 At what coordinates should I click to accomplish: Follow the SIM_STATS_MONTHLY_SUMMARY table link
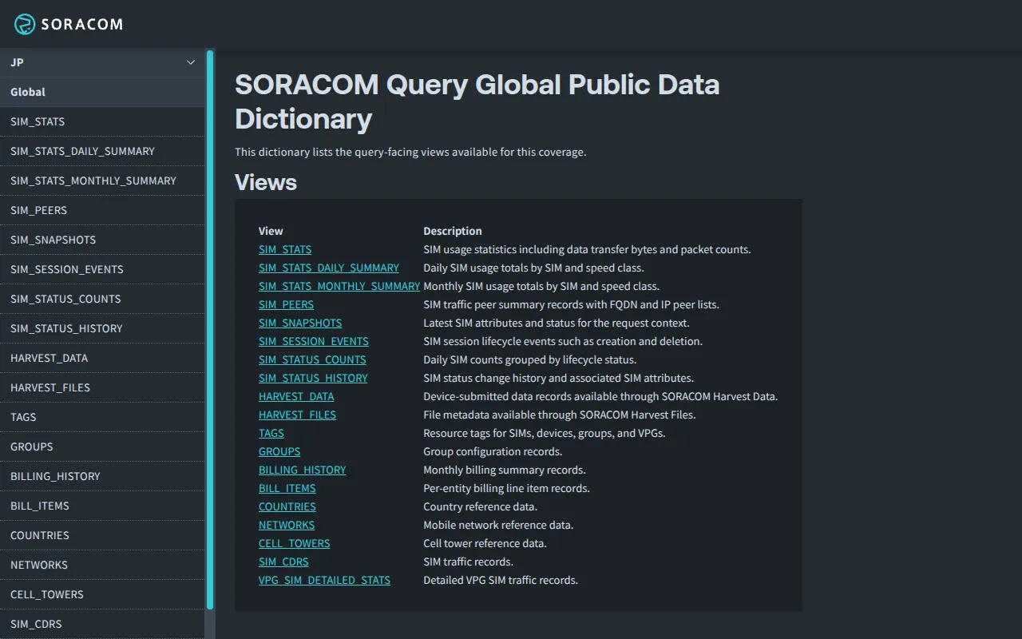339,286
